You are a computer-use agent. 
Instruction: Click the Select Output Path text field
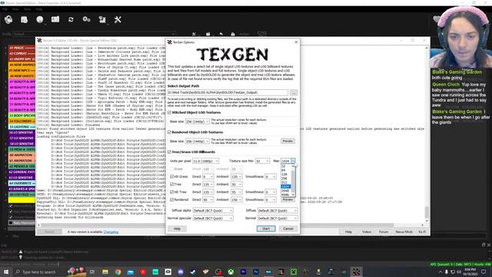(x=228, y=92)
